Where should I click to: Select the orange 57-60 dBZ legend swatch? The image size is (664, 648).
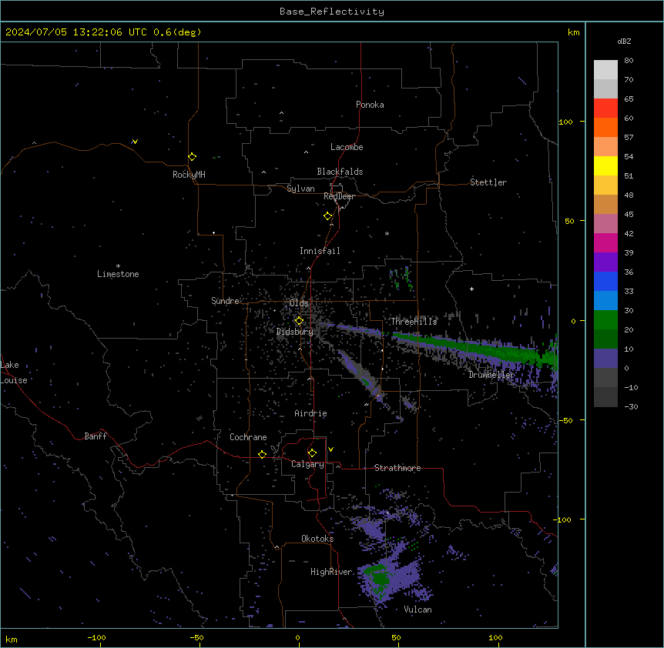605,127
